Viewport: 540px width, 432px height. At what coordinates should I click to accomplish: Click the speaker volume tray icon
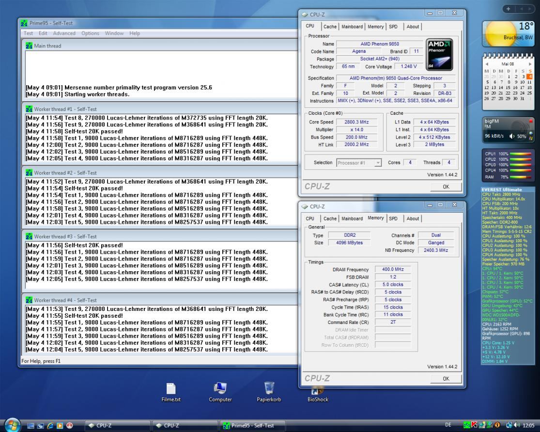point(517,425)
